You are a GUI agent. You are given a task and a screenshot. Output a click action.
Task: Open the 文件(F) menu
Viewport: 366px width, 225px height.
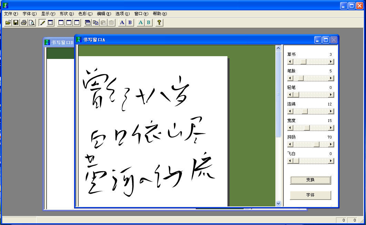tap(11, 14)
